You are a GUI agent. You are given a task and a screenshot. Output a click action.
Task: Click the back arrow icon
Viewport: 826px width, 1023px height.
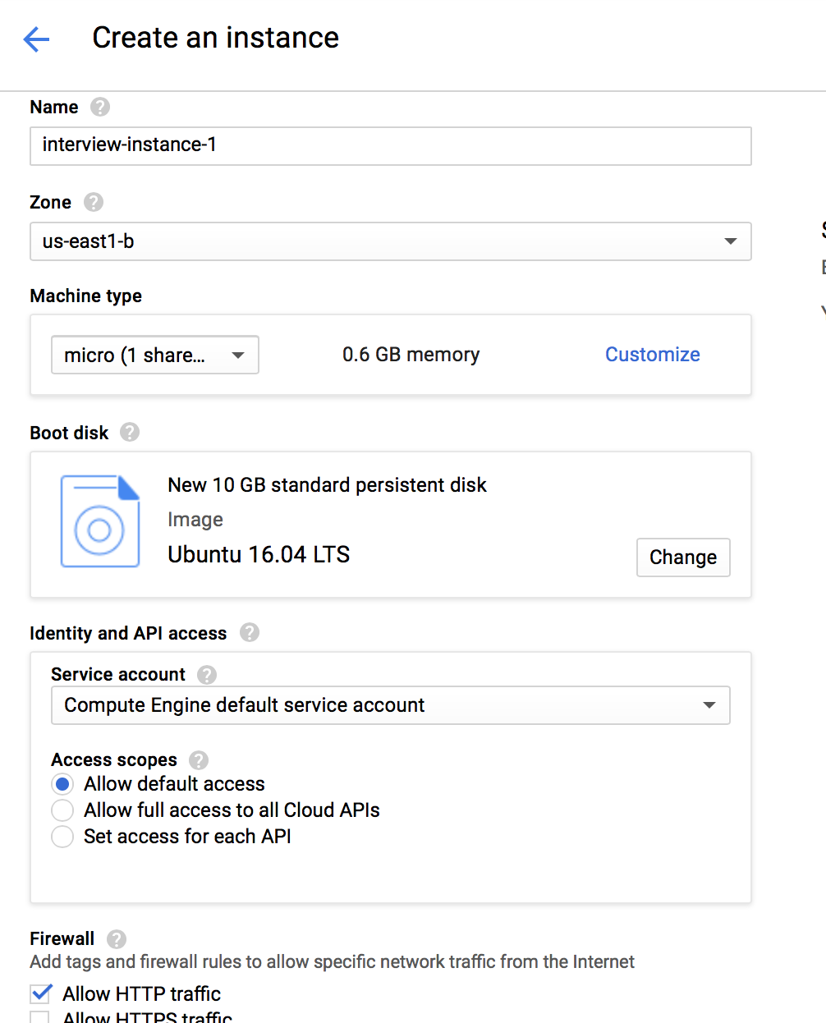tap(37, 39)
